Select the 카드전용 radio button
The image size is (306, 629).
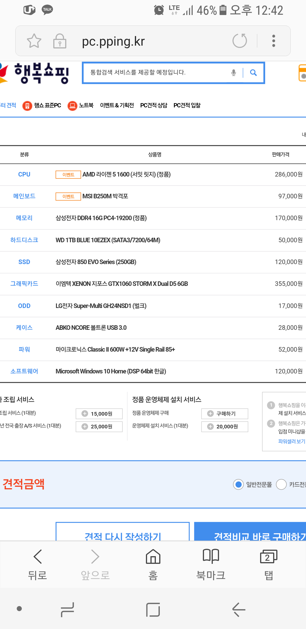click(281, 484)
